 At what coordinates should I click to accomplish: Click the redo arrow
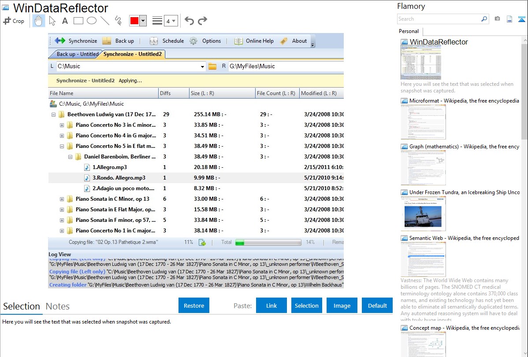202,21
